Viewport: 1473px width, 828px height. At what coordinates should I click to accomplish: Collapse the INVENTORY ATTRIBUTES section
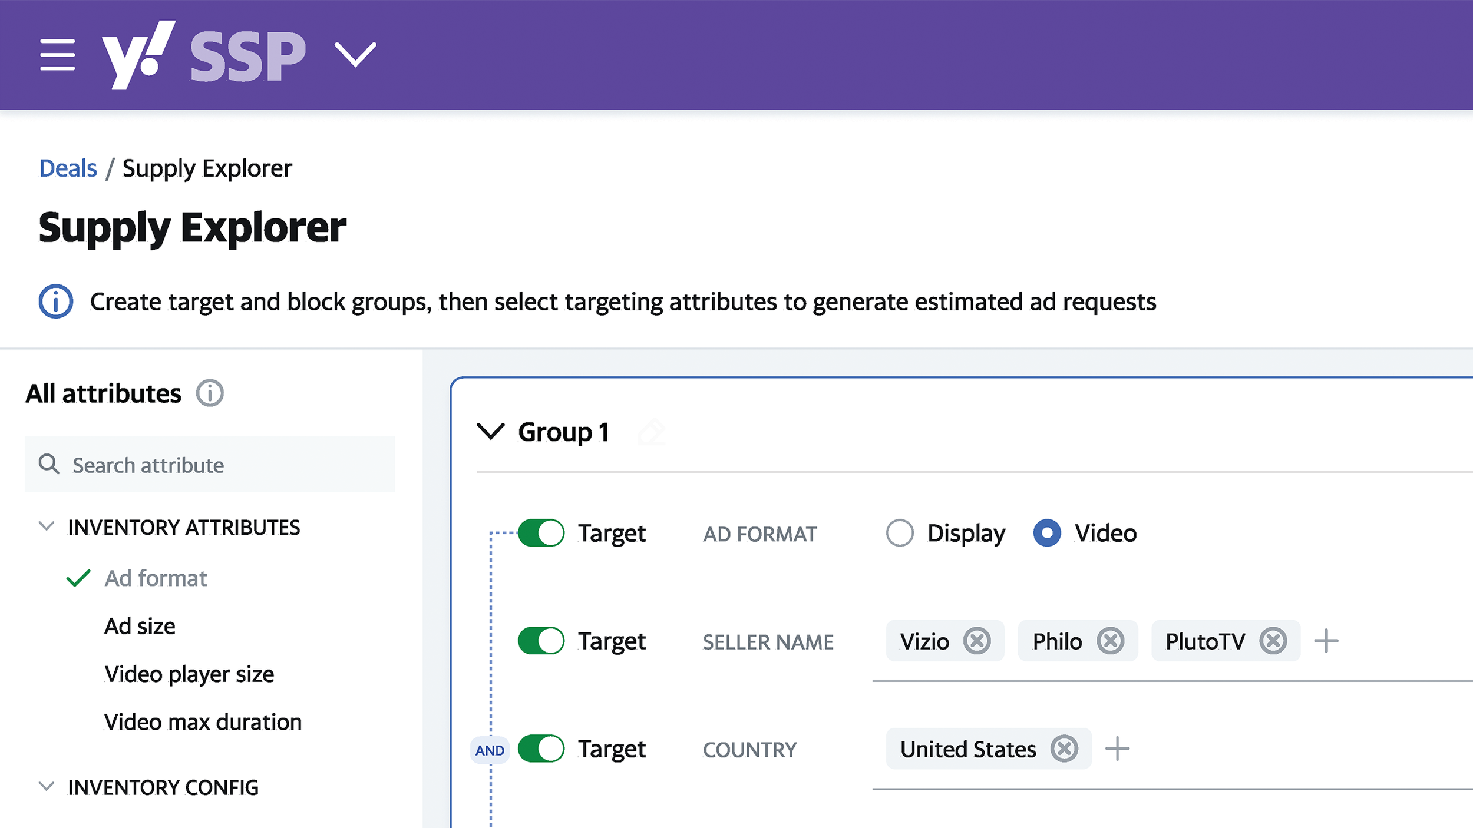pyautogui.click(x=47, y=526)
